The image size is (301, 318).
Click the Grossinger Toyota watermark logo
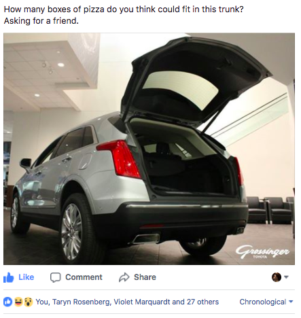pyautogui.click(x=262, y=252)
